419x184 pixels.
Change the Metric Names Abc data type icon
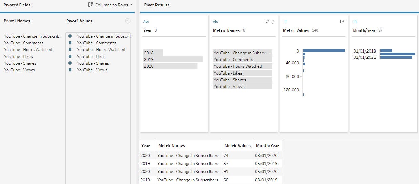tap(216, 22)
